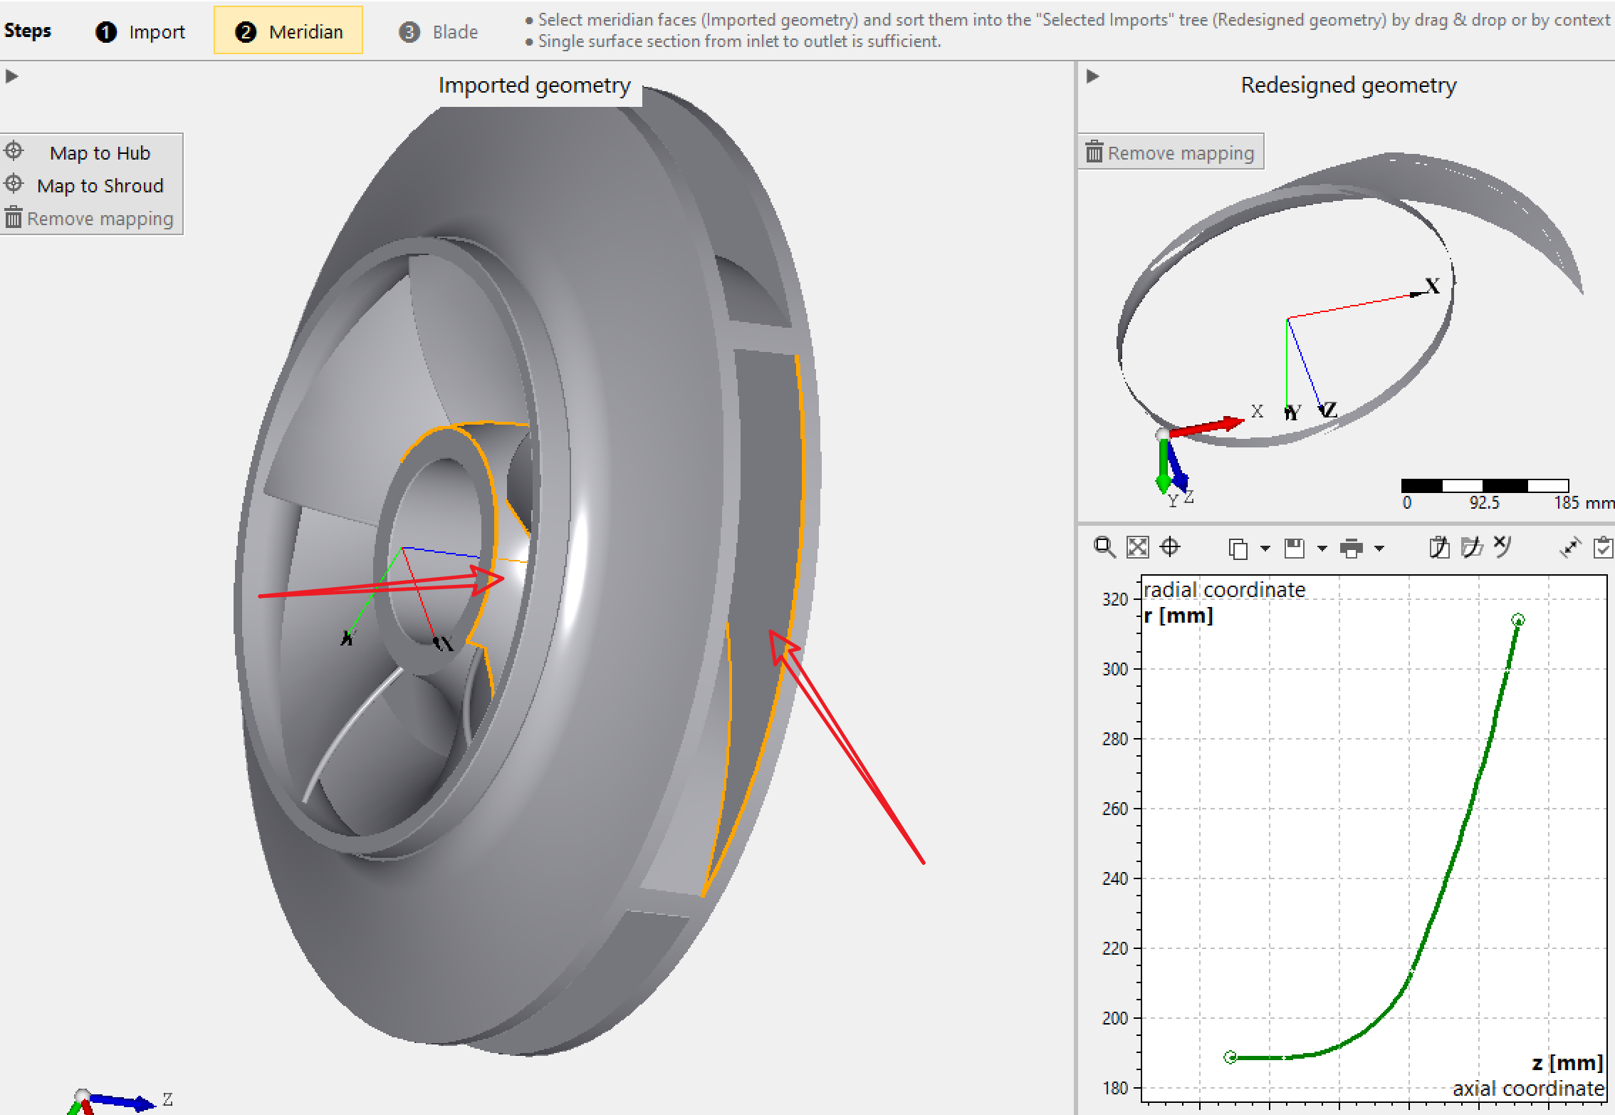The width and height of the screenshot is (1615, 1115).
Task: Save the diagram with floppy icon
Action: [1295, 548]
